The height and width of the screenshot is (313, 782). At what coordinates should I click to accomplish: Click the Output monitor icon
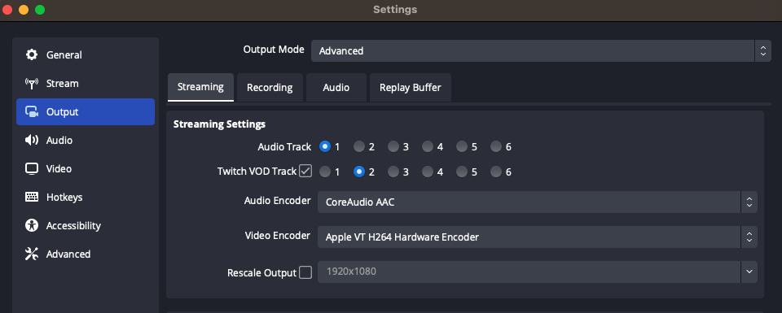(x=32, y=112)
